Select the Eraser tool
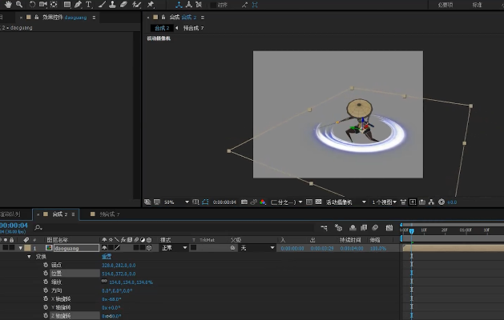 123,5
